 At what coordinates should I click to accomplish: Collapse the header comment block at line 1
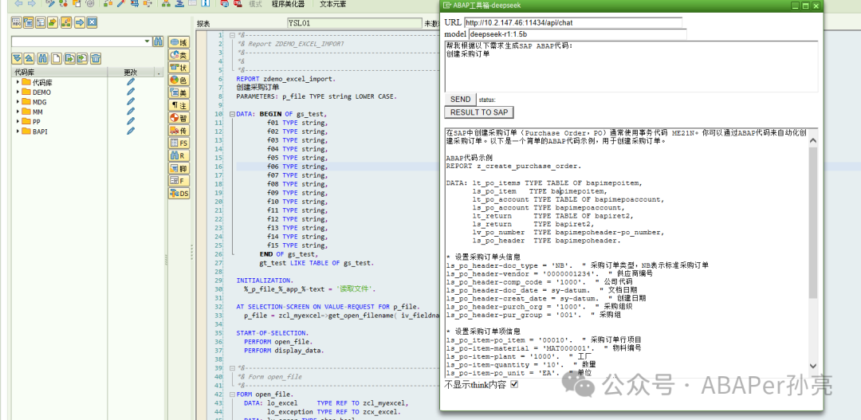[x=232, y=35]
